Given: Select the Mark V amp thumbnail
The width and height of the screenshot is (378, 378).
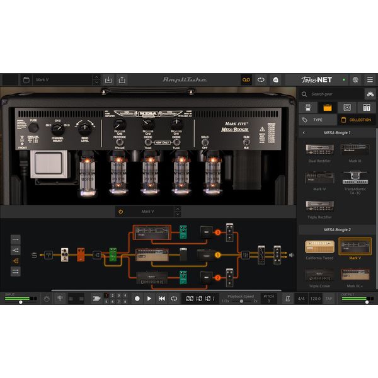Looking at the screenshot, I should click(355, 246).
